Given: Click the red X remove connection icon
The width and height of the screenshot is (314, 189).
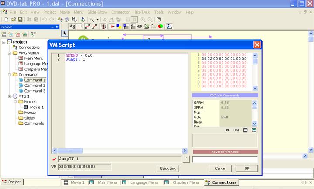Looking at the screenshot, I should [113, 27].
